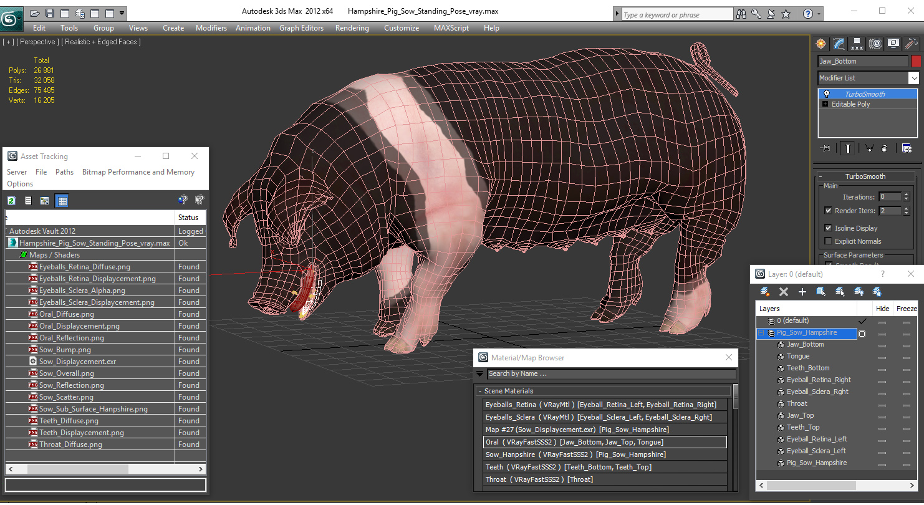Viewport: 924px width, 505px height.
Task: Open Bitmap Performance and Memory menu
Action: tap(138, 172)
